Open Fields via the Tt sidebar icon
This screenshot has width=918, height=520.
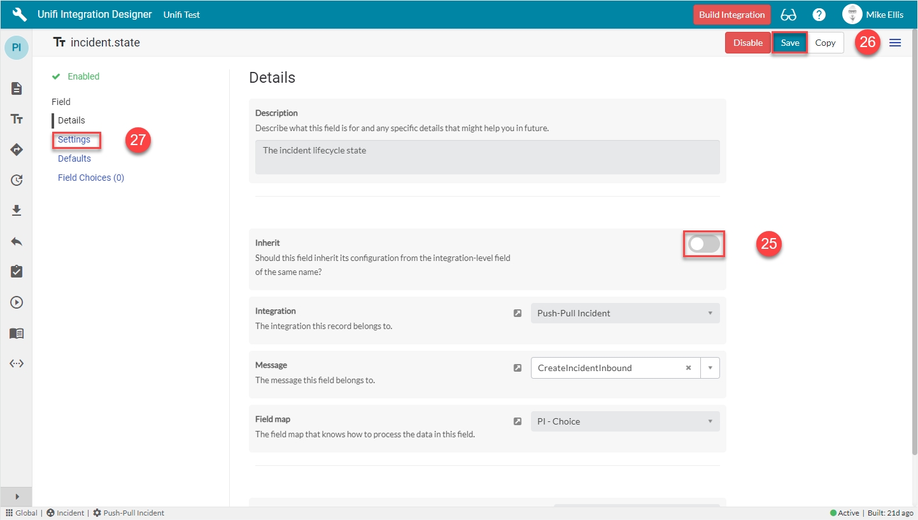(x=17, y=119)
